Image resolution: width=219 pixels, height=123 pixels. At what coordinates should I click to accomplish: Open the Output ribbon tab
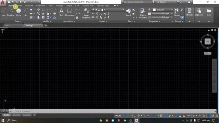69,5
